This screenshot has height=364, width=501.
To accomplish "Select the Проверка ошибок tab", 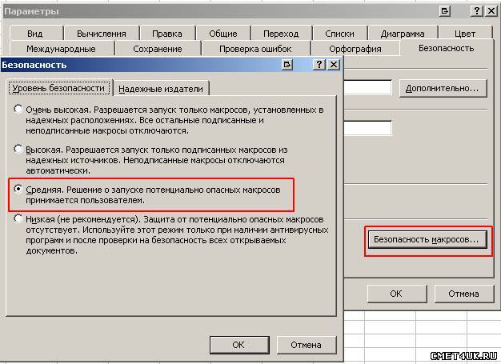I will [x=257, y=49].
